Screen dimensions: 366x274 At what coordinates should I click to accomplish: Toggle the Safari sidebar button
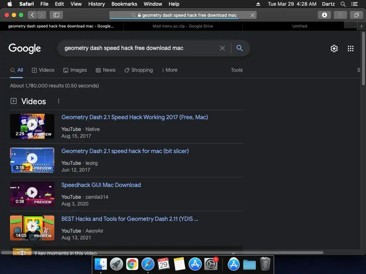pyautogui.click(x=56, y=15)
